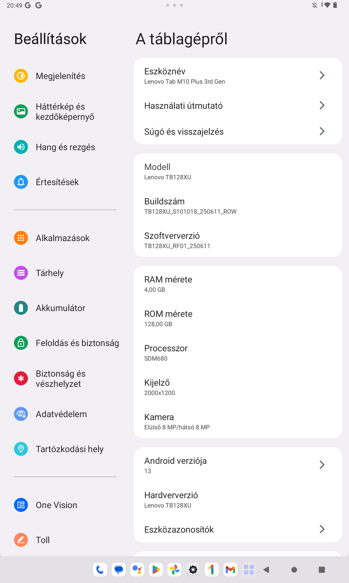The height and width of the screenshot is (583, 349).
Task: Open the app drawer grid in taskbar
Action: click(249, 570)
